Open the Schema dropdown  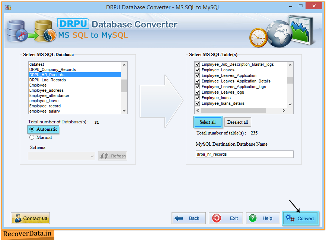click(61, 156)
